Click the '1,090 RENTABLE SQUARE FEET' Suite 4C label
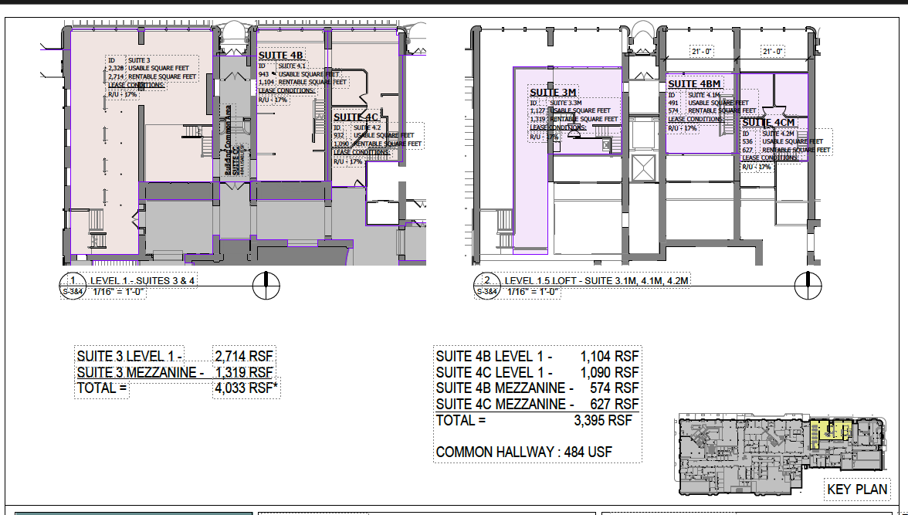Screen dimensions: 908x515 click(x=378, y=144)
